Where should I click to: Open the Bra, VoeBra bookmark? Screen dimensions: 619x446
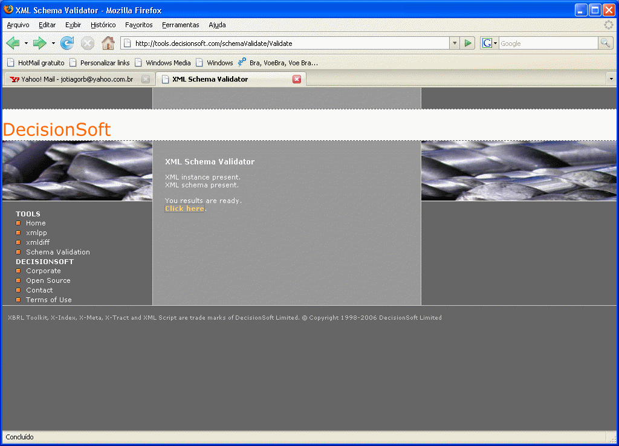pyautogui.click(x=278, y=63)
